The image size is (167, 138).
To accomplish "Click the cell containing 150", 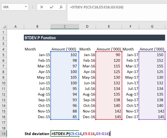I will tap(152, 55).
